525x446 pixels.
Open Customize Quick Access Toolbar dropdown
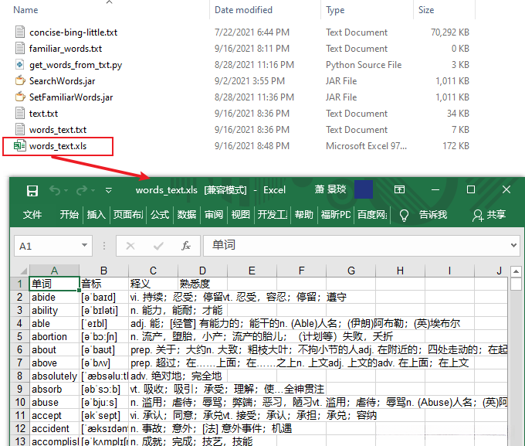click(109, 190)
